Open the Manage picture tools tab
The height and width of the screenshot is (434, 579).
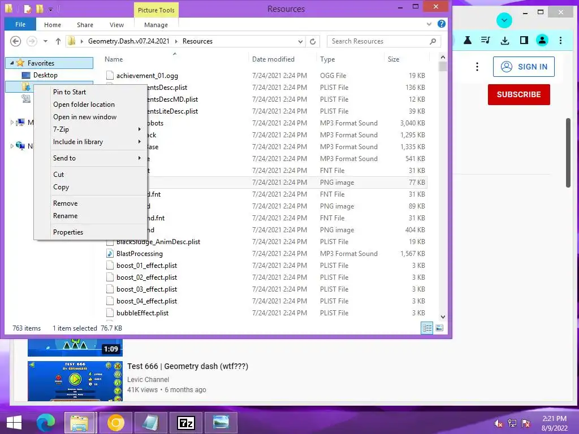pyautogui.click(x=156, y=25)
